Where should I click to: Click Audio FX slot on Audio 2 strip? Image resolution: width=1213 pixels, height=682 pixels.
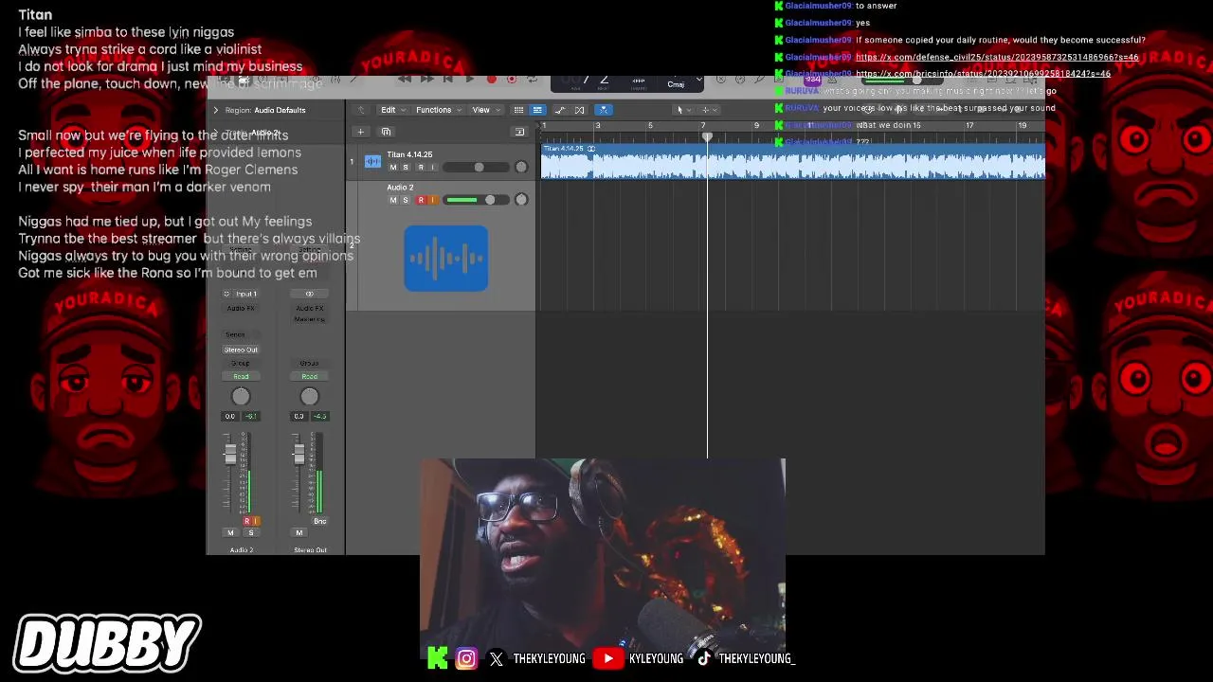pos(241,308)
